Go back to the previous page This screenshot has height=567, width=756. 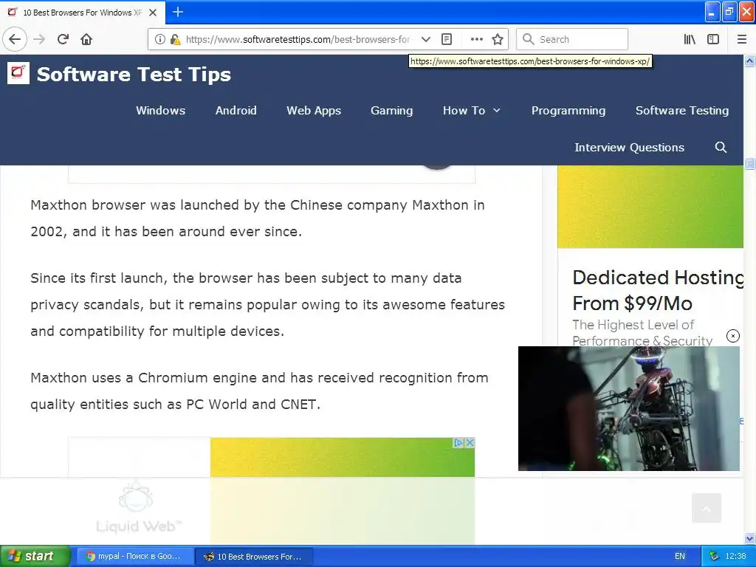pyautogui.click(x=15, y=40)
